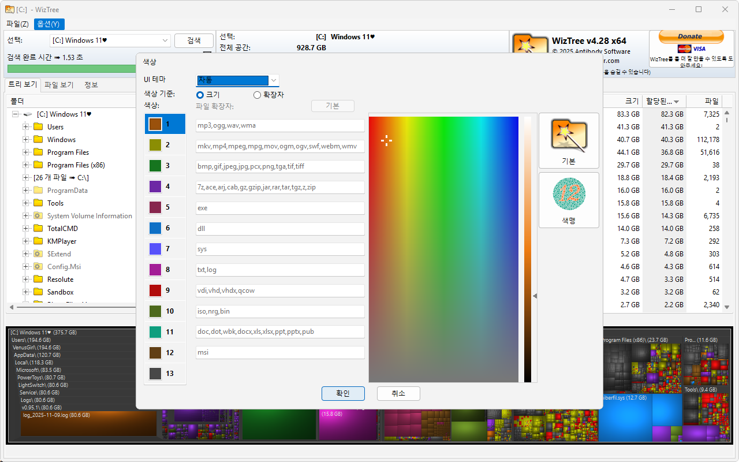The image size is (739, 462).
Task: Click the left arrow of tree horizontal scrollbar
Action: coord(10,307)
